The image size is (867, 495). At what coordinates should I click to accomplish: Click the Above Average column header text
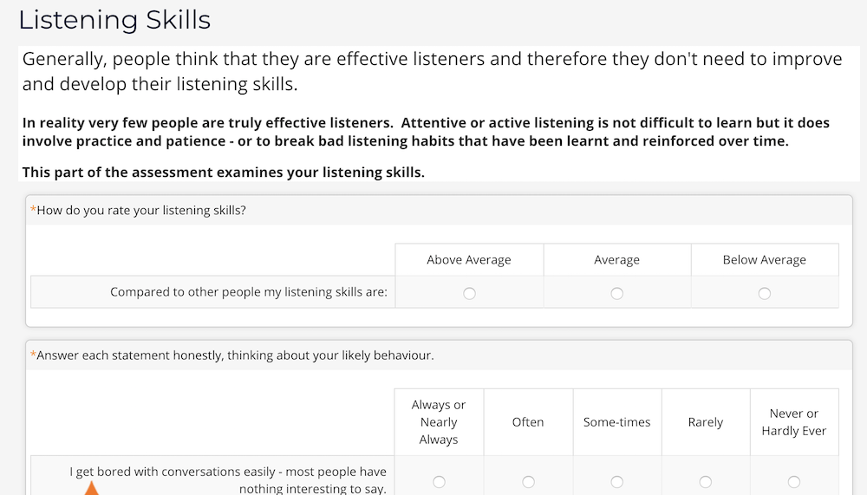[469, 260]
